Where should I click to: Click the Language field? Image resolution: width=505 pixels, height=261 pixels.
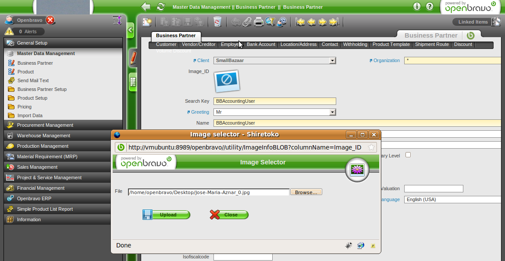tap(452, 199)
